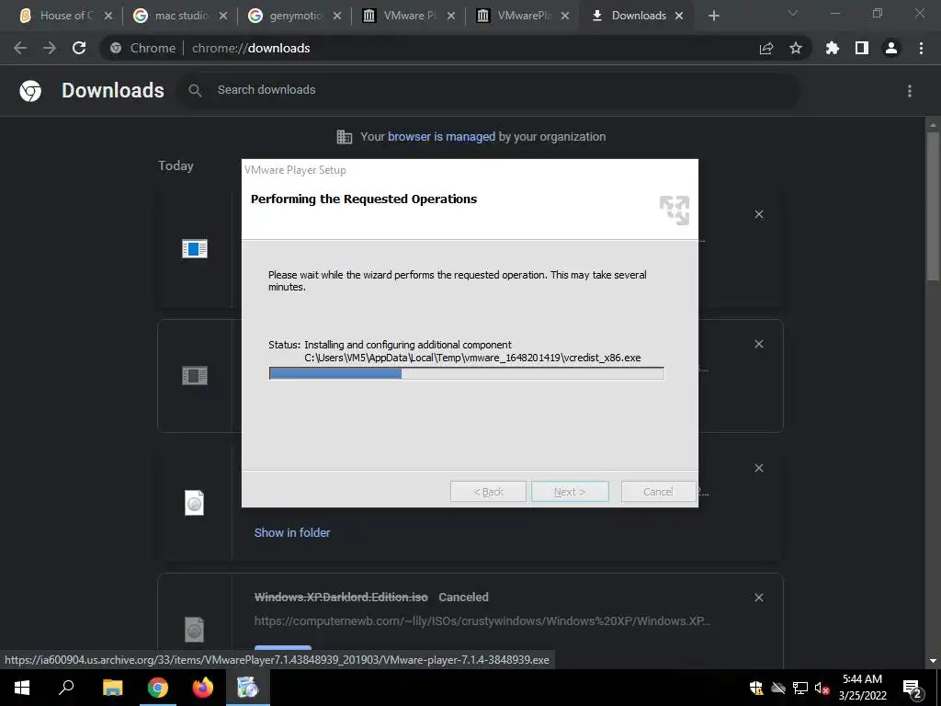Open the browser is managed link
The height and width of the screenshot is (706, 941).
[441, 137]
